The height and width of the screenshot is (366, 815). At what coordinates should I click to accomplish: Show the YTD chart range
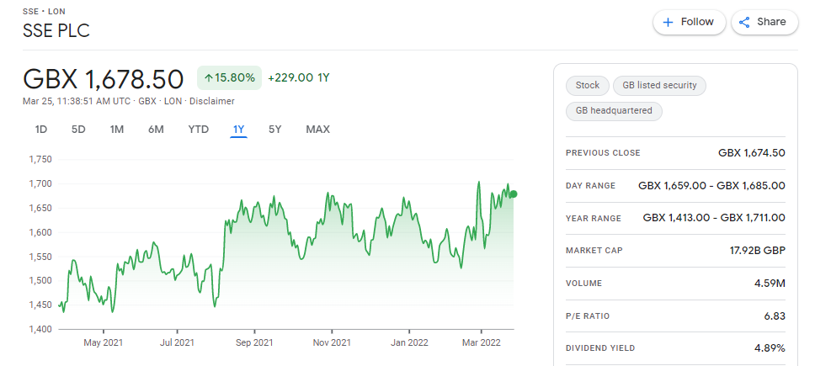199,130
